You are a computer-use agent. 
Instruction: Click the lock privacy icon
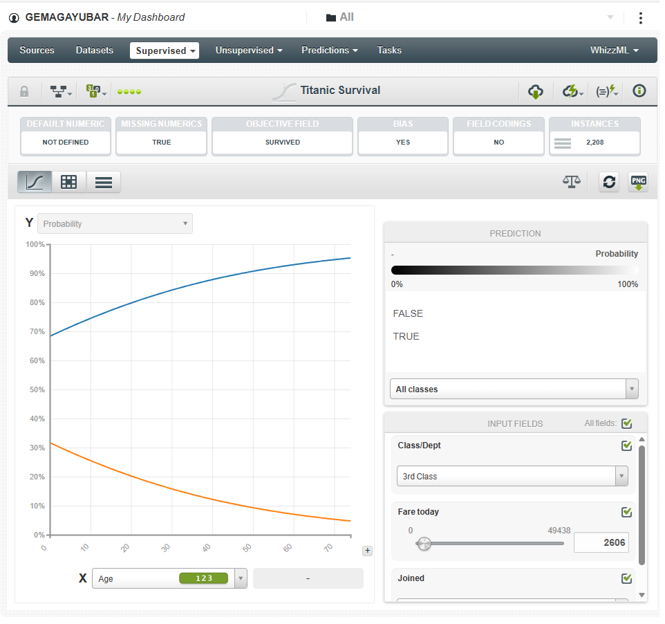[x=24, y=91]
